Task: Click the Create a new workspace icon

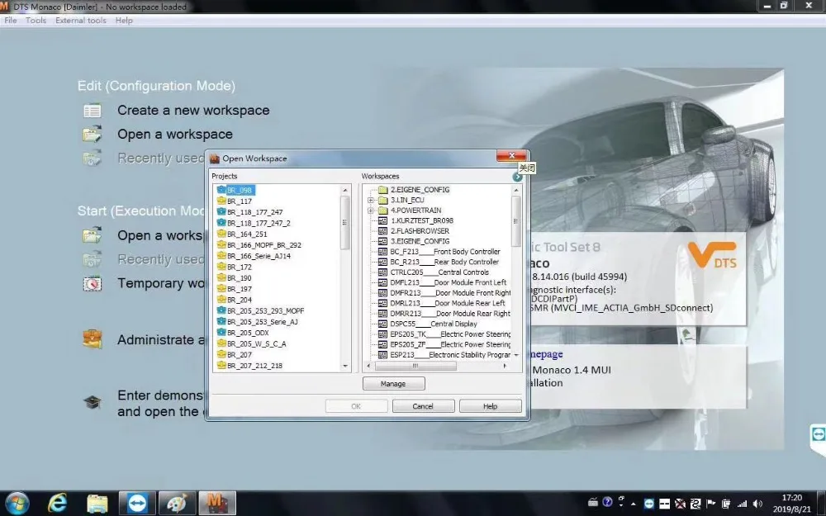Action: click(93, 111)
